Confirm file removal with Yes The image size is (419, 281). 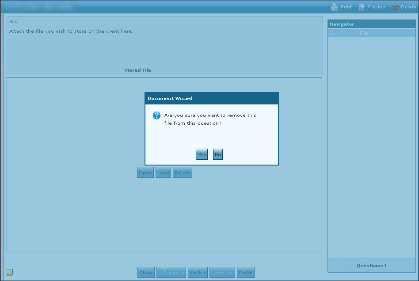click(x=202, y=154)
